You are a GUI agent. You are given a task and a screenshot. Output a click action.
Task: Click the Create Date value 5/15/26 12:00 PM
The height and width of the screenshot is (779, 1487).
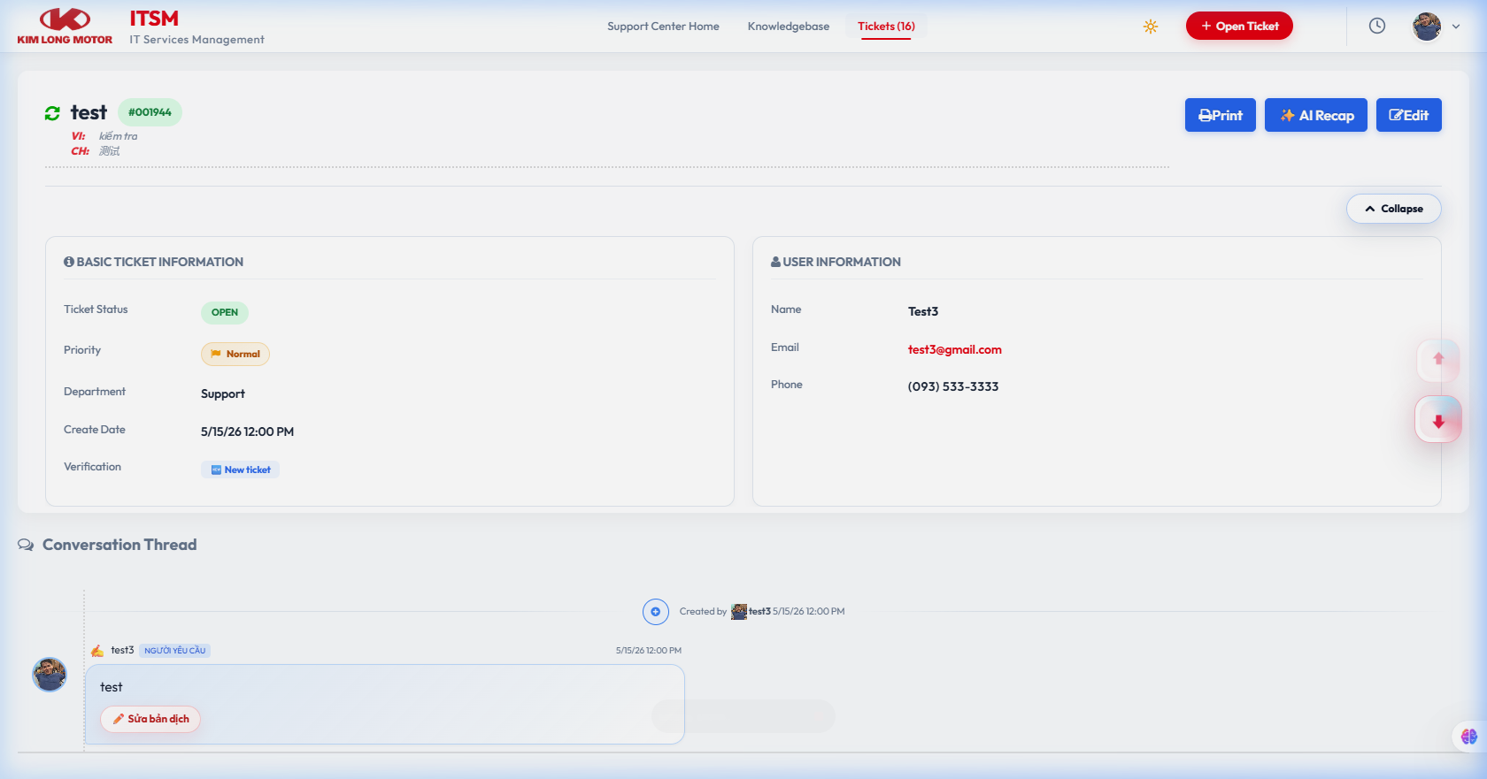[x=247, y=432]
